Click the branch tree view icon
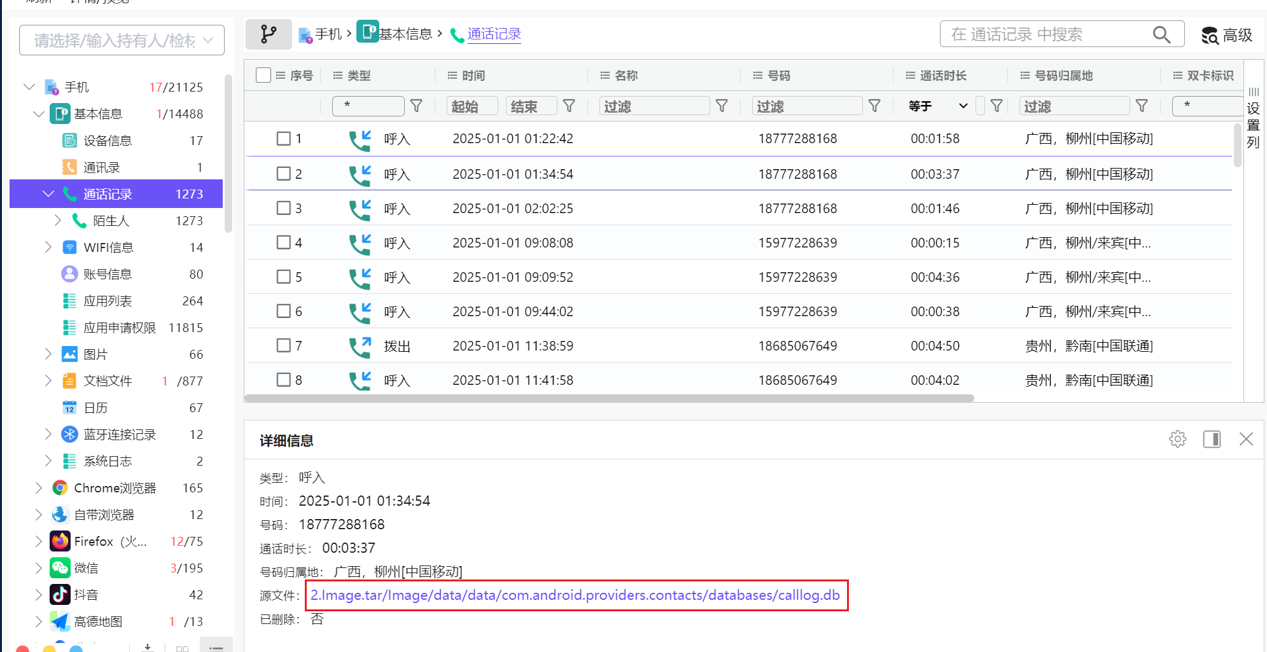Viewport: 1267px width, 652px height. [269, 34]
